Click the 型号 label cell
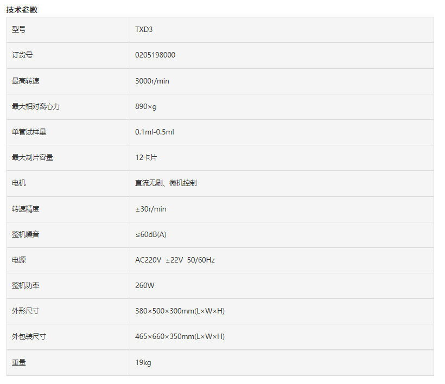The height and width of the screenshot is (384, 445). pos(19,30)
